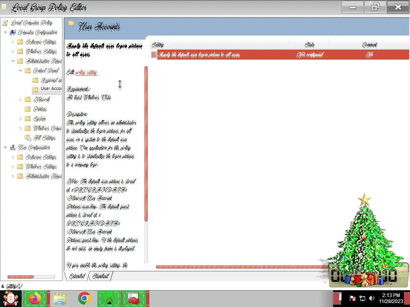Click the 'Not configured' state cell
Image resolution: width=410 pixels, height=307 pixels.
310,54
